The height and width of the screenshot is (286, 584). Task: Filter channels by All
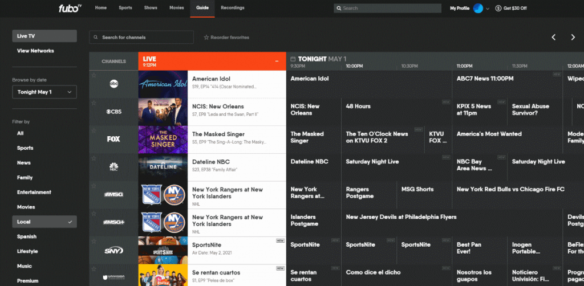[x=20, y=133]
